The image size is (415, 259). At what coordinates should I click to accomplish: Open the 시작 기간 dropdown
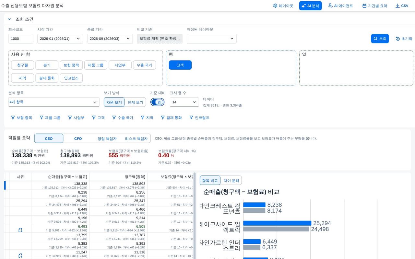pos(60,39)
